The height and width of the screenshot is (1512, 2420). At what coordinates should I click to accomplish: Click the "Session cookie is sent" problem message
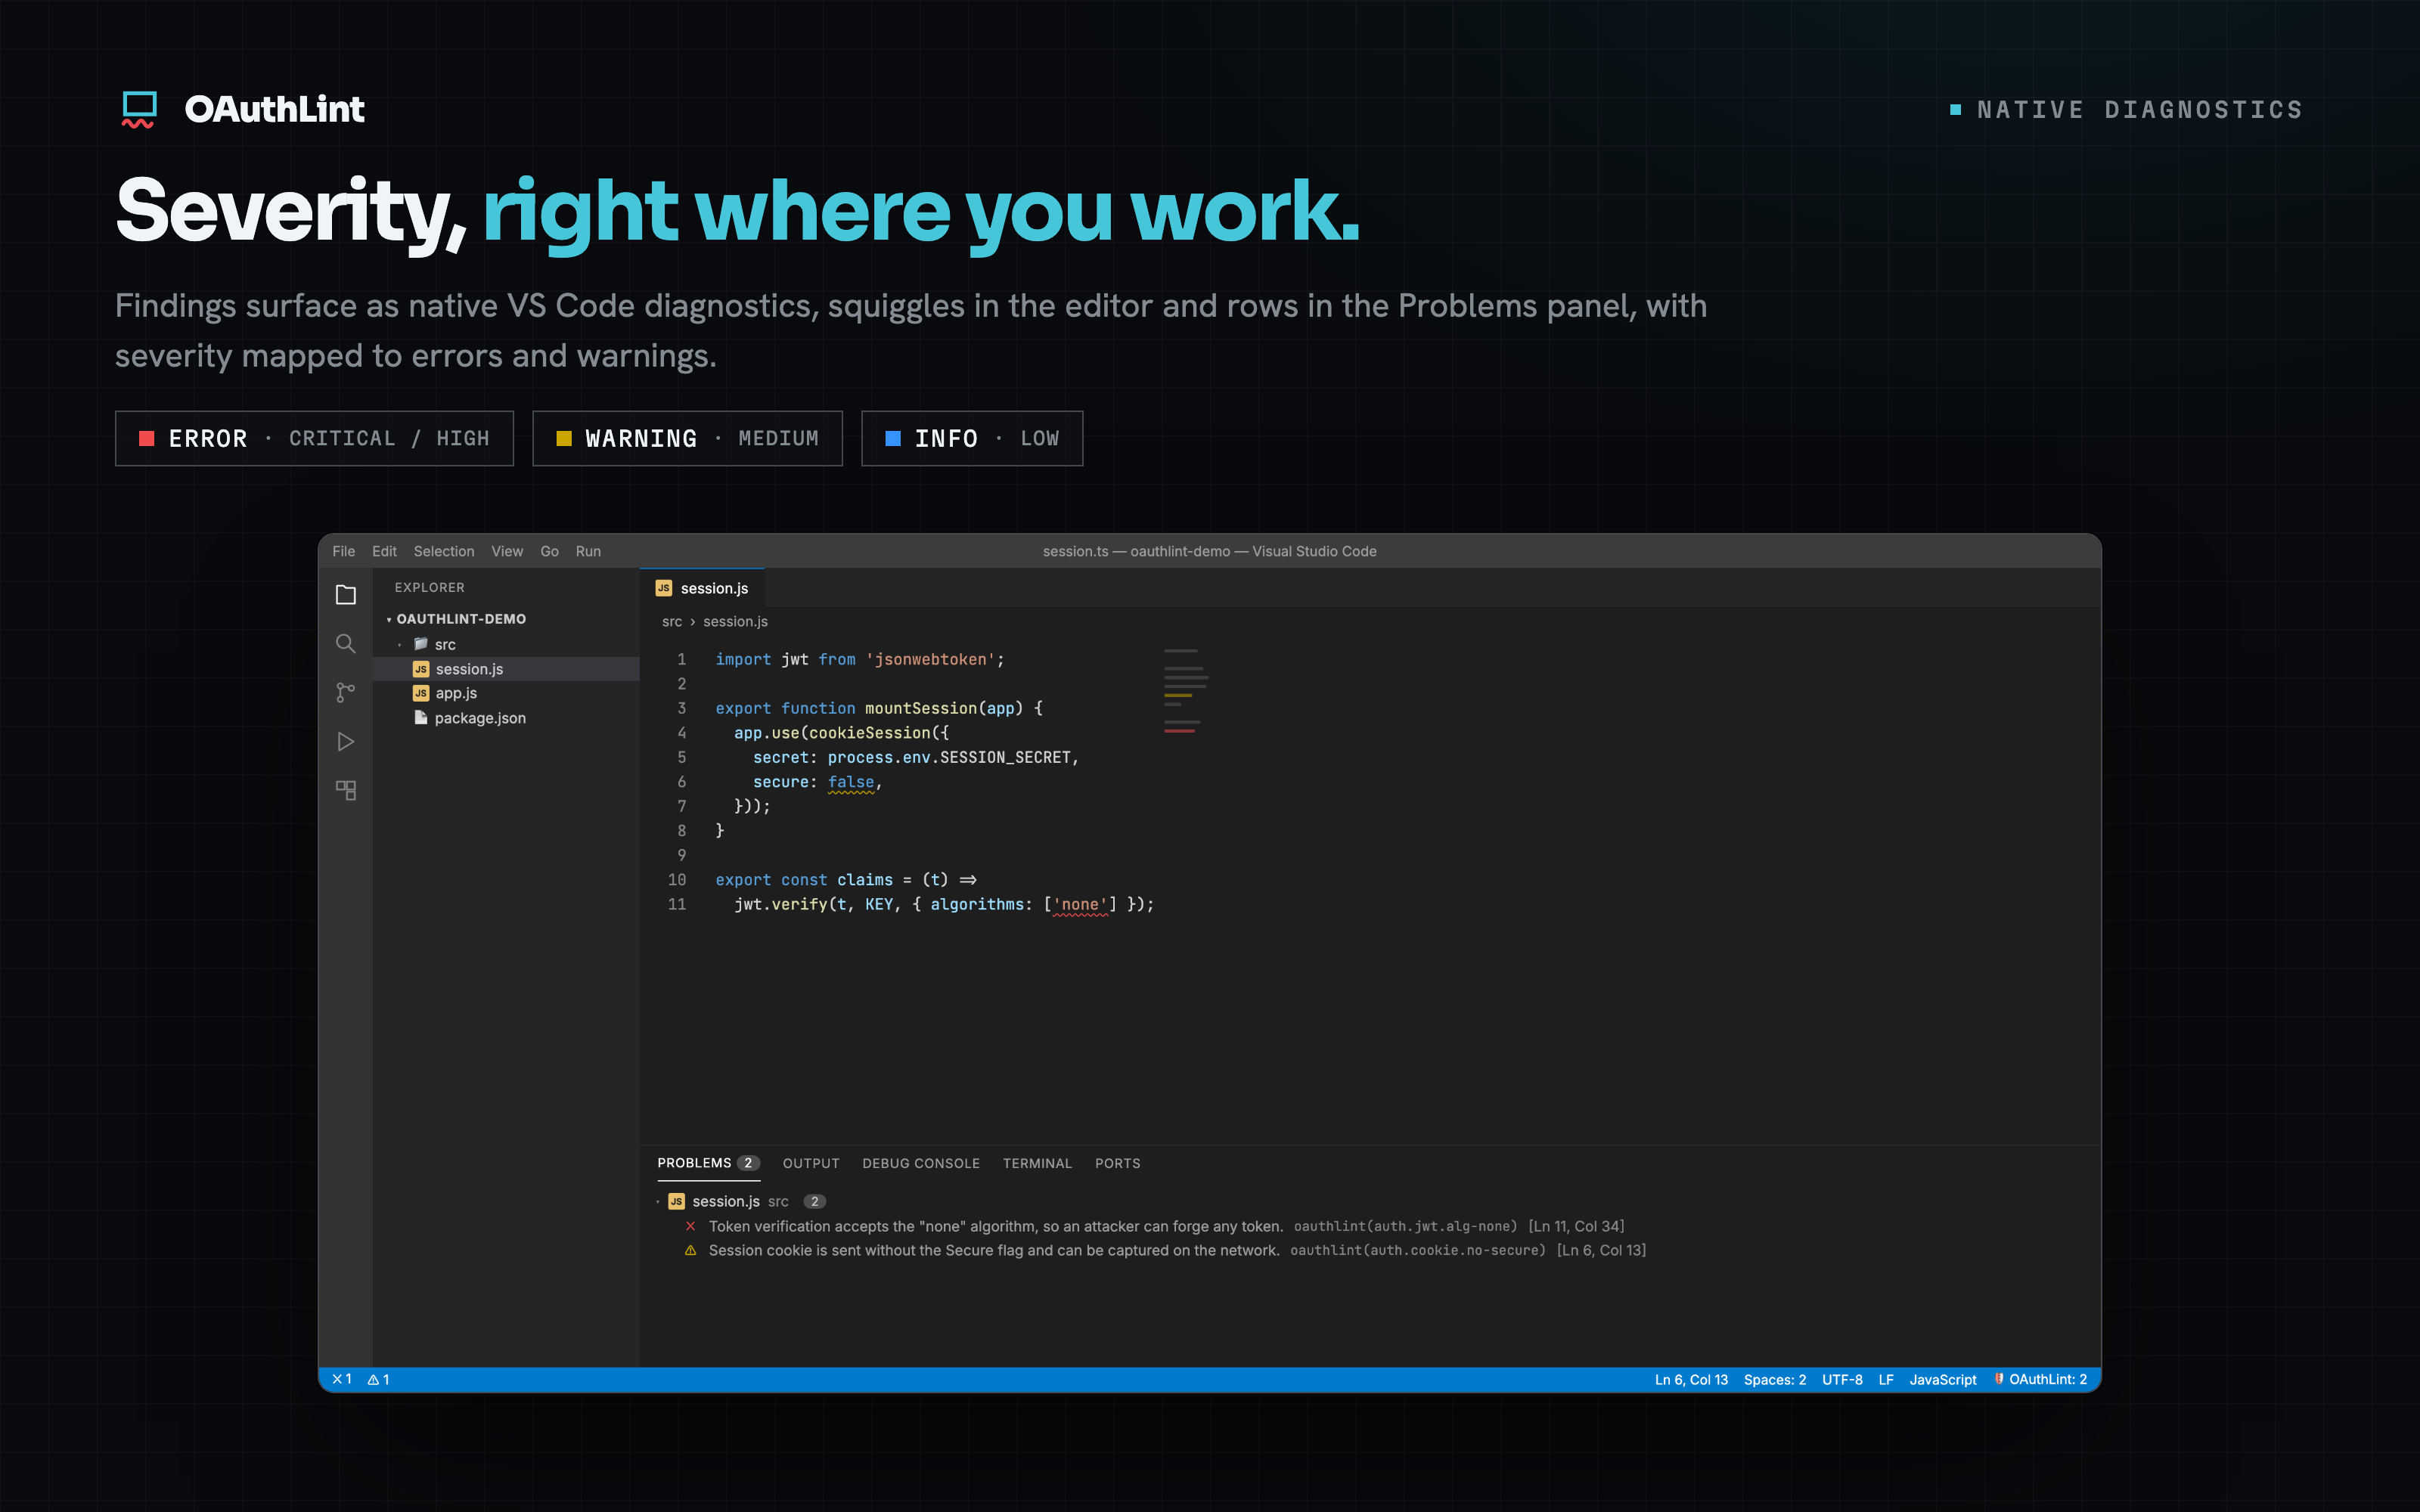tap(994, 1250)
